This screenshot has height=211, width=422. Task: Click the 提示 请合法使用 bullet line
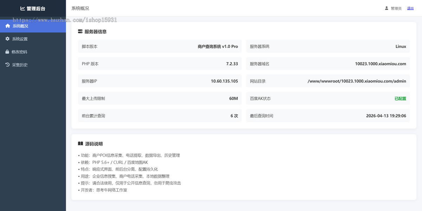[129, 183]
